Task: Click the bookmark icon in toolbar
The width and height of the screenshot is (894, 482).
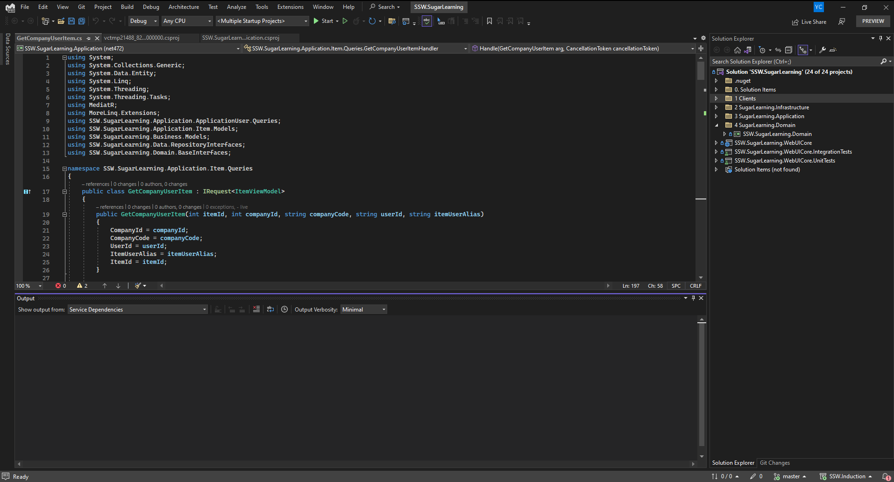Action: point(489,21)
